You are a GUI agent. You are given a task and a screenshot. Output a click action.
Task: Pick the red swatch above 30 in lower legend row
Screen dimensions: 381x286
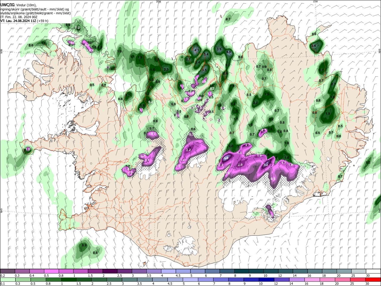coord(372,279)
